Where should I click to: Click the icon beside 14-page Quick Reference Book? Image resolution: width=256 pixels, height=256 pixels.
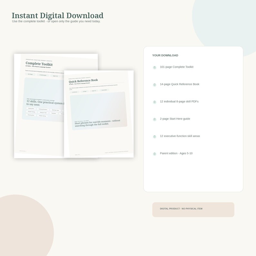tap(154, 84)
